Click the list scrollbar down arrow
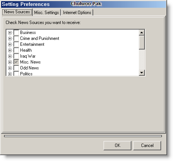 click(142, 73)
